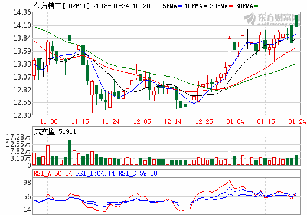Image resolution: width=307 pixels, height=215 pixels.
Task: Click the 12-14 date label
Action: 173,121
